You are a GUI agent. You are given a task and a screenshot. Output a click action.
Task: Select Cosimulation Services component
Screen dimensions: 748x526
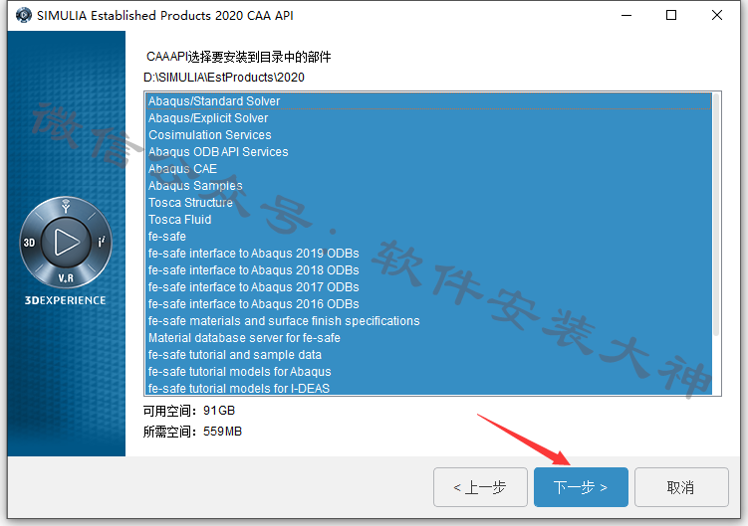[428, 135]
